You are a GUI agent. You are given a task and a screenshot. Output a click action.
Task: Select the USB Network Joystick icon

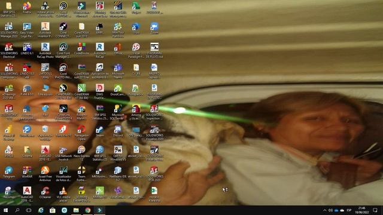click(x=63, y=153)
